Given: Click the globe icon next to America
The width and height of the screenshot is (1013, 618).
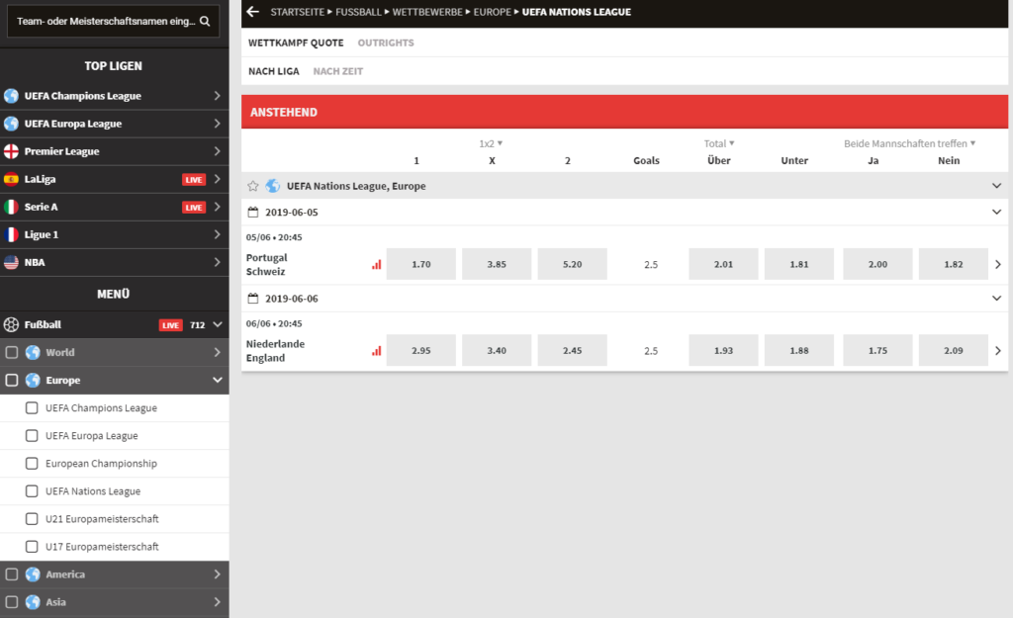Looking at the screenshot, I should point(33,574).
